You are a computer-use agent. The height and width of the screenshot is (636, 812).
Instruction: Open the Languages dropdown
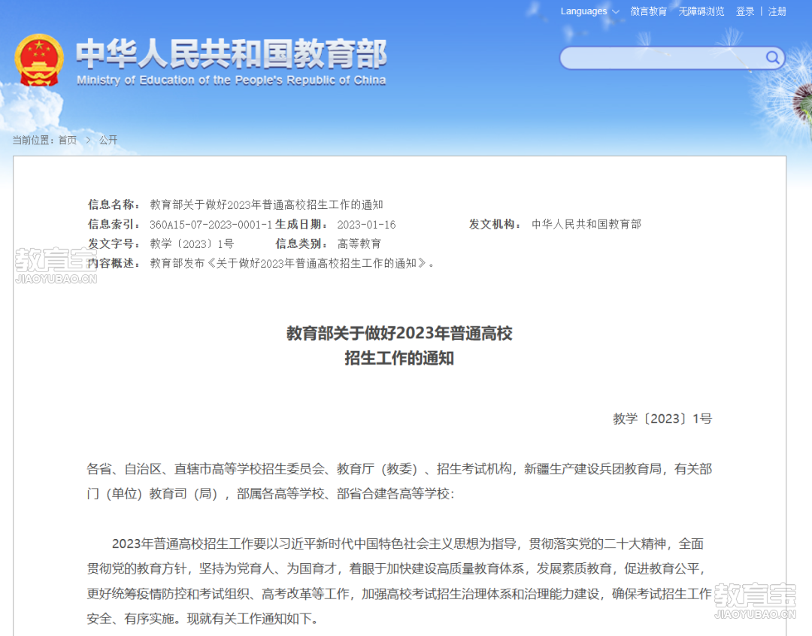[x=590, y=11]
